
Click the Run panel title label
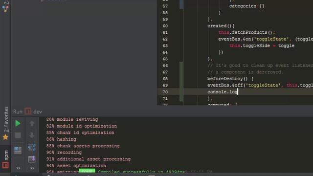point(18,111)
